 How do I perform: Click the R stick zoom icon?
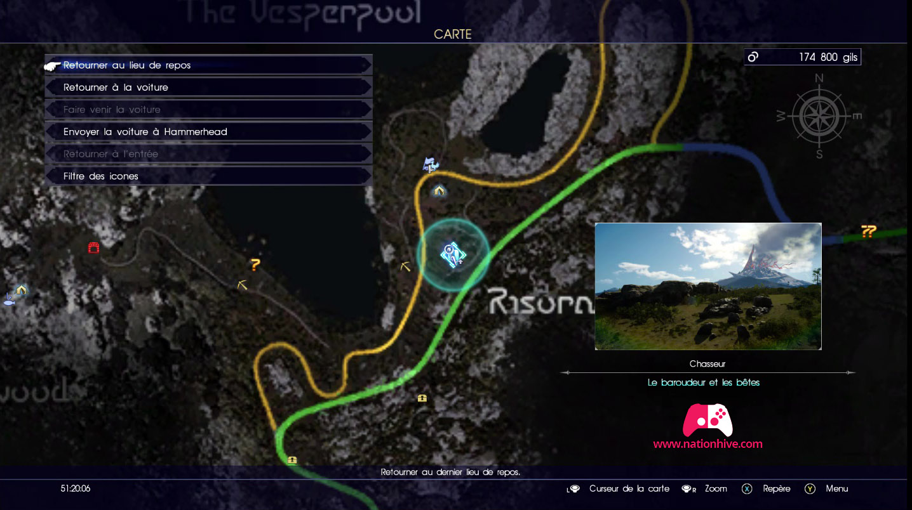click(x=689, y=489)
